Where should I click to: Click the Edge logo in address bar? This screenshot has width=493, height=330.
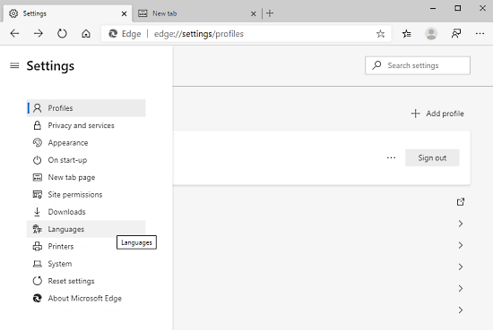point(113,34)
